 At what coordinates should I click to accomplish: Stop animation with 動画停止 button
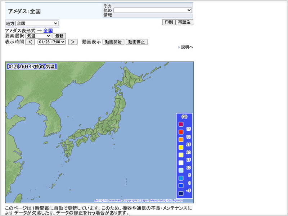(x=136, y=42)
